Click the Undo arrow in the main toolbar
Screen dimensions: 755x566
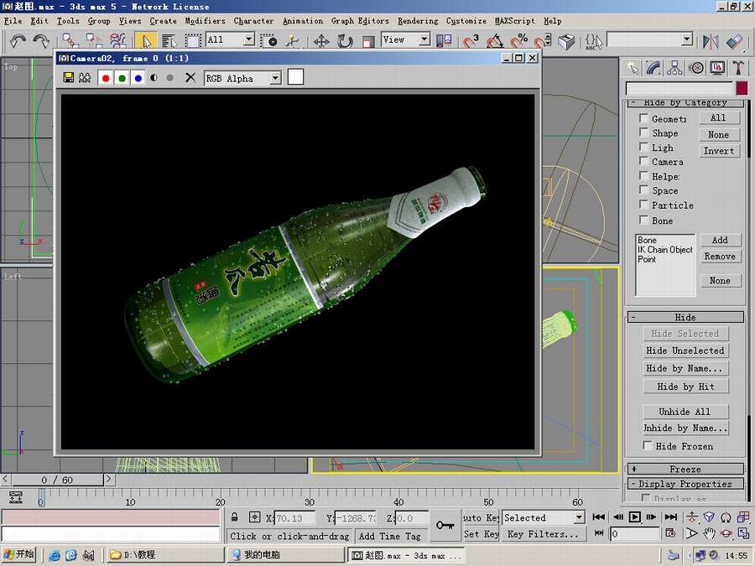(x=18, y=41)
